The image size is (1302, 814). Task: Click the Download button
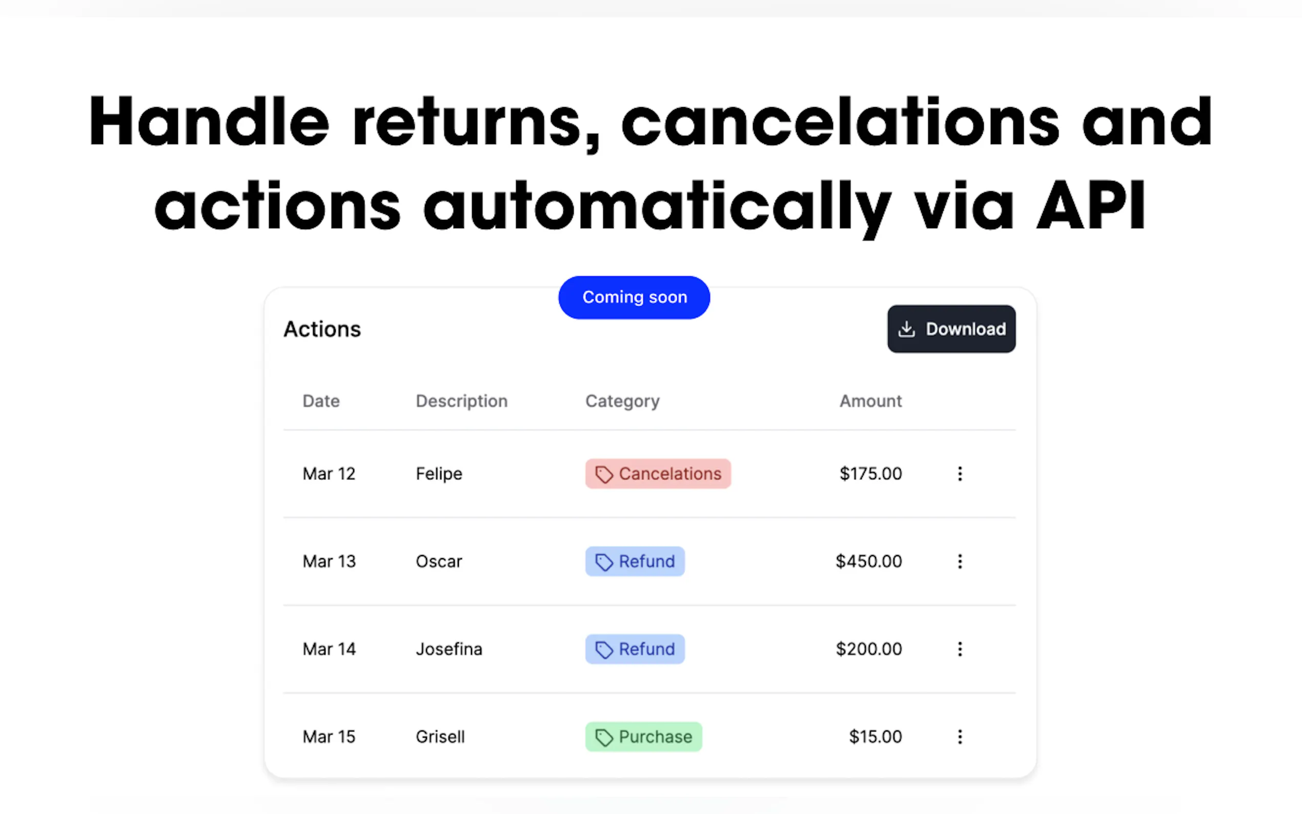pos(951,329)
